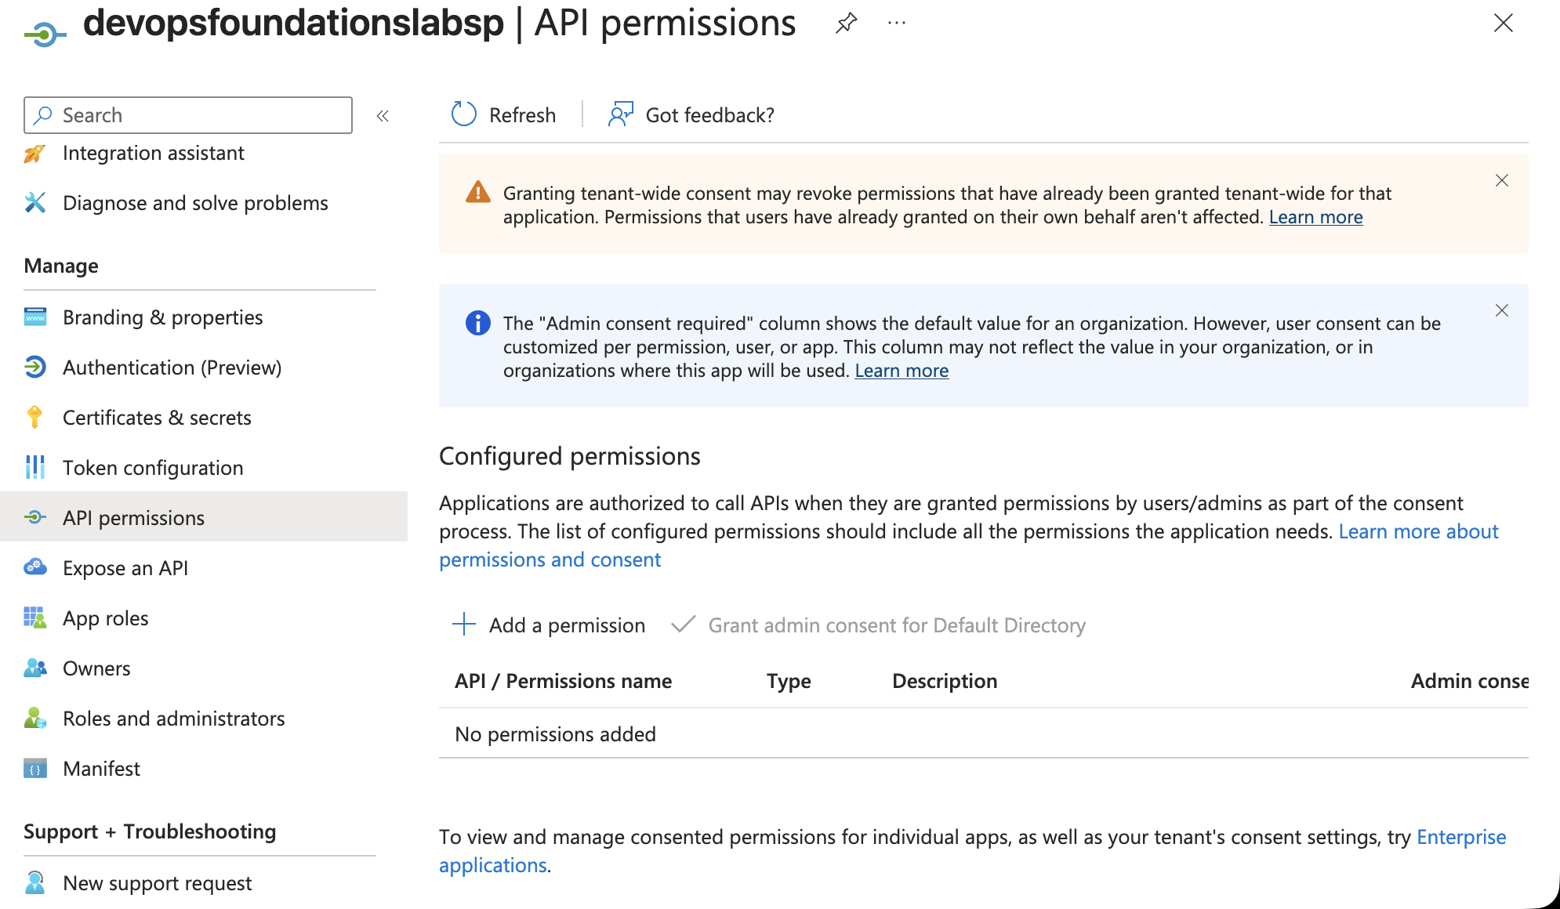
Task: Click the Diagnose wrench icon
Action: 34,202
